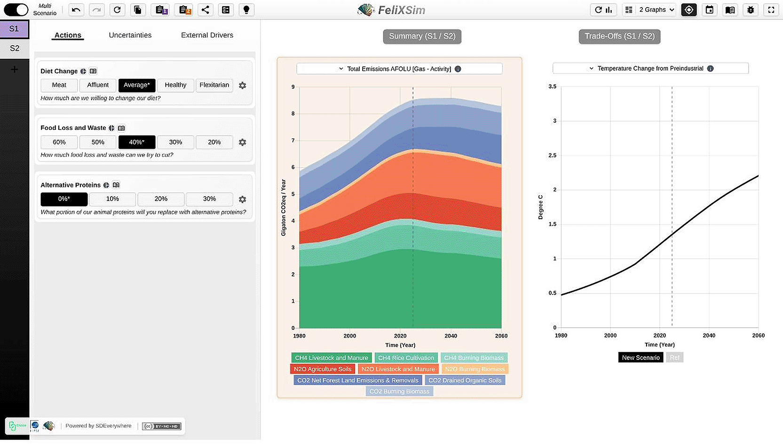Viewport: 783px width, 444px height.
Task: Select the Healthy diet option
Action: tap(175, 85)
